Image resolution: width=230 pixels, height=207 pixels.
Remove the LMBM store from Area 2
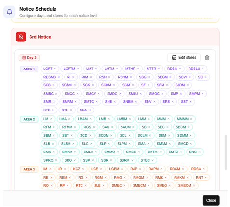tap(130, 119)
